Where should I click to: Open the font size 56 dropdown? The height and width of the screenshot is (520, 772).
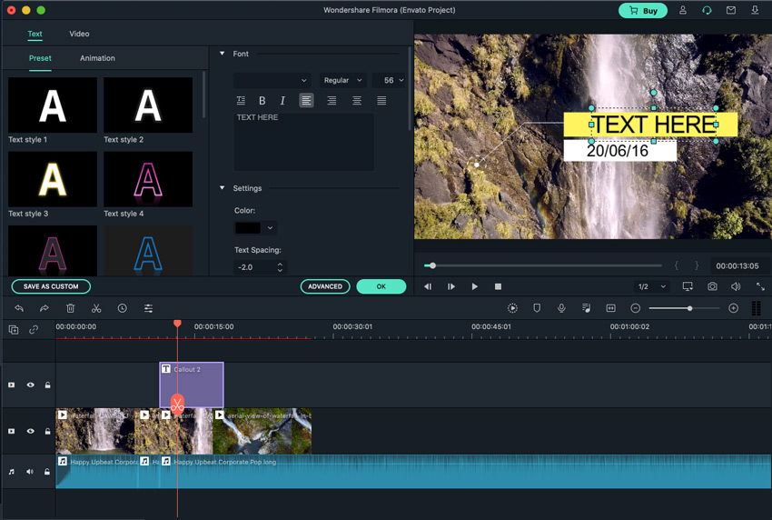click(x=390, y=80)
